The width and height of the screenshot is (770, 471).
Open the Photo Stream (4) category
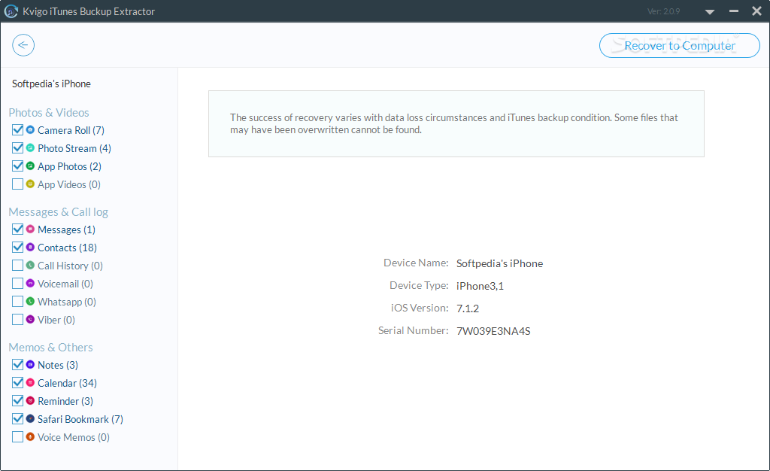(x=74, y=148)
